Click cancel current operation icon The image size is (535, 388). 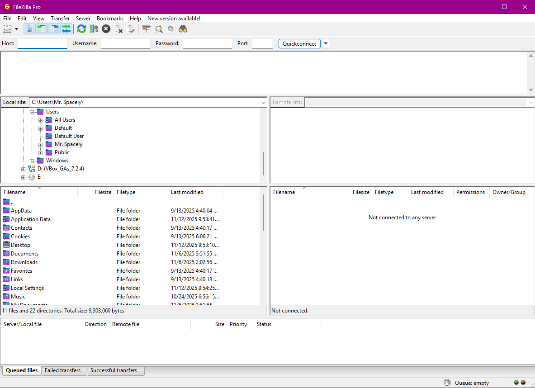pyautogui.click(x=106, y=29)
